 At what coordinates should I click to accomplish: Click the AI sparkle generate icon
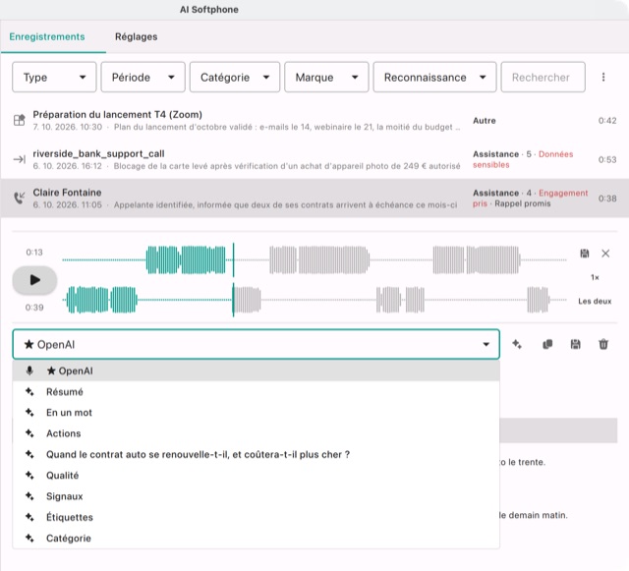coord(517,344)
